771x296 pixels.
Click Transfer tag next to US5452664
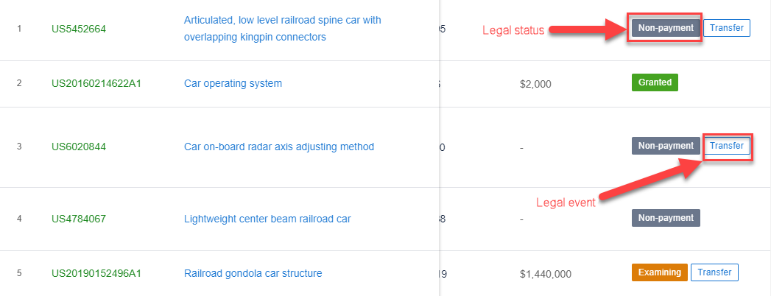coord(726,28)
